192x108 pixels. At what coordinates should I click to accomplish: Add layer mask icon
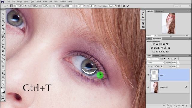(171, 105)
